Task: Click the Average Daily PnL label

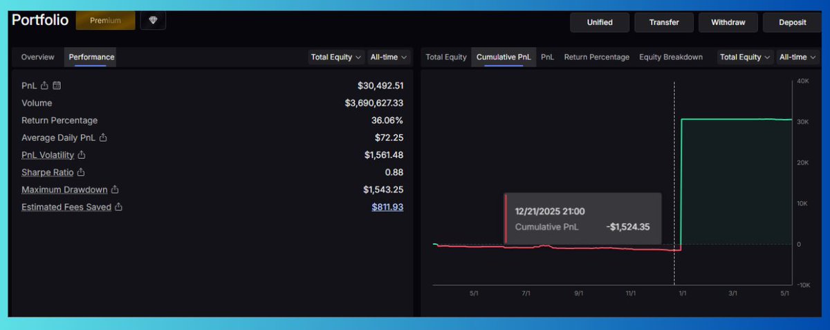Action: pyautogui.click(x=58, y=138)
